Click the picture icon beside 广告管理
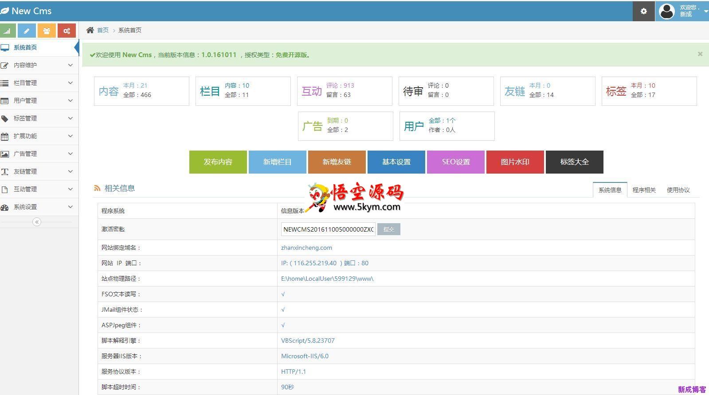Viewport: 709px width, 395px height. 4,154
